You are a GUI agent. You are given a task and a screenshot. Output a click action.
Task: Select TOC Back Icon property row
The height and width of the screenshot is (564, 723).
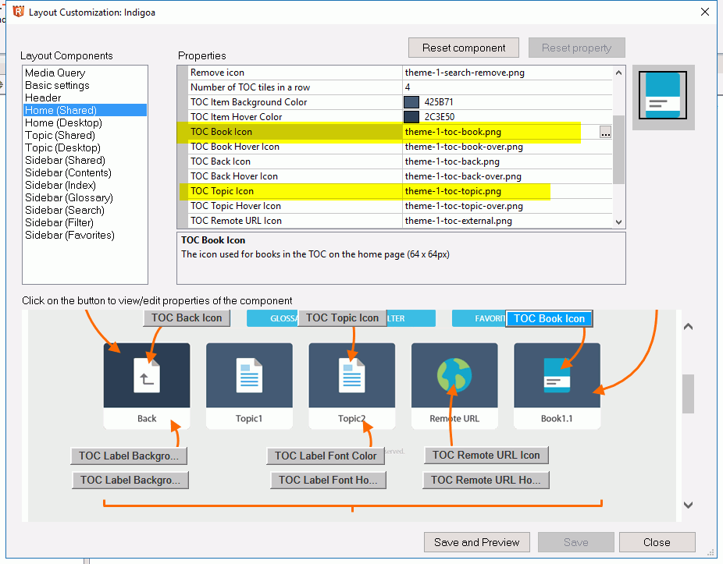pos(400,161)
